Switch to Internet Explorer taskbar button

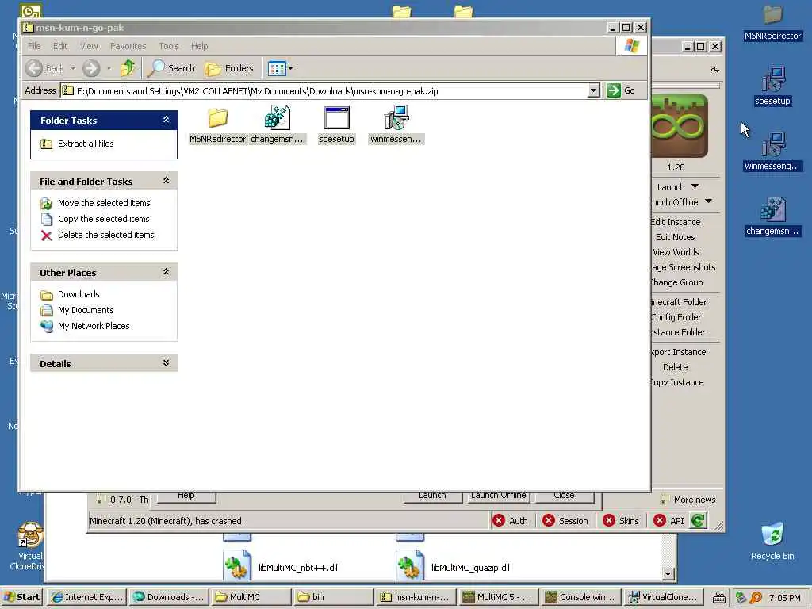(x=87, y=597)
